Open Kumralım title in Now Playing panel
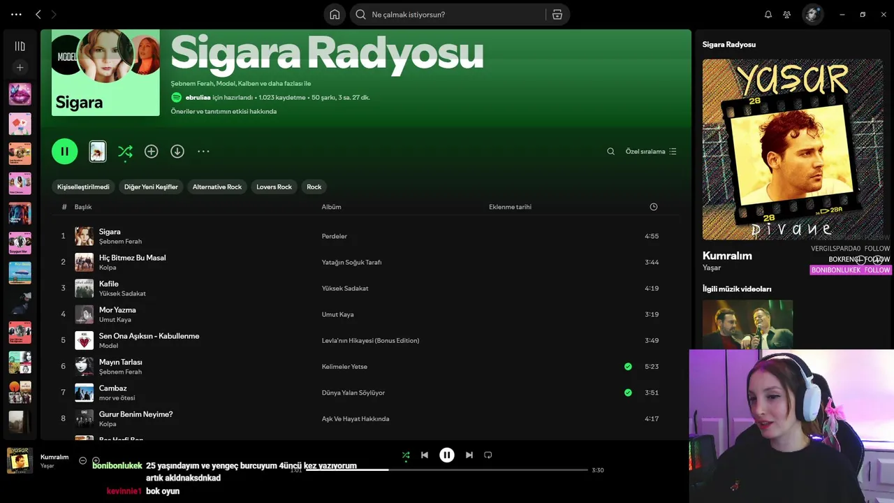 click(727, 256)
